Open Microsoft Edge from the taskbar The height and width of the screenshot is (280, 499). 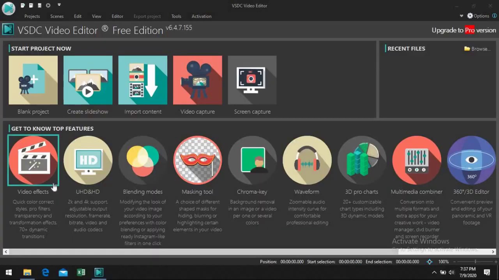click(x=45, y=273)
